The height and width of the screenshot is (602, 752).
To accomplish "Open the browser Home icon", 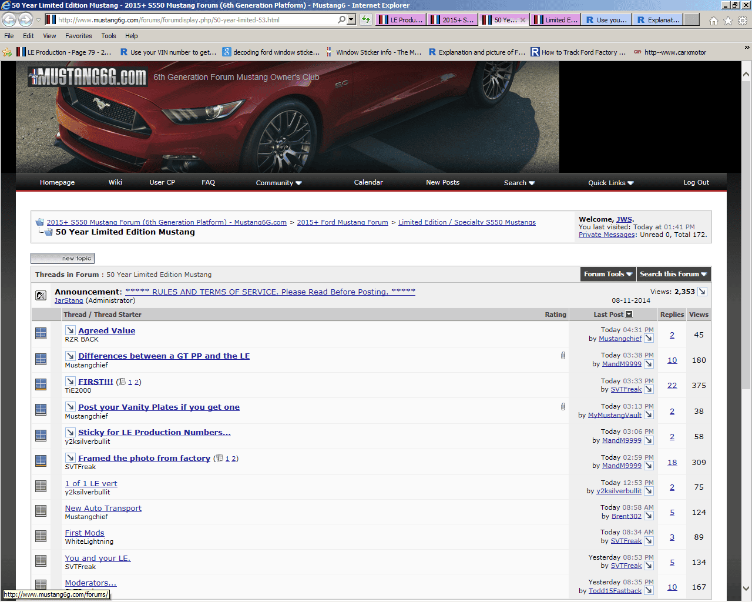I will pos(714,21).
